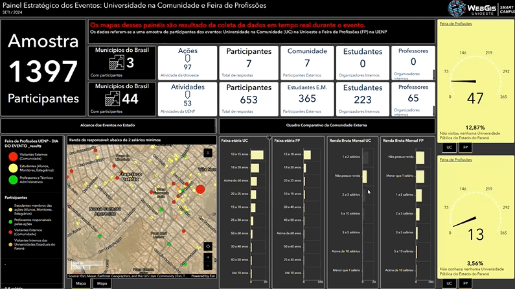Click the small red dot for Visitantes Externos participants
The width and height of the screenshot is (515, 289).
10,232
